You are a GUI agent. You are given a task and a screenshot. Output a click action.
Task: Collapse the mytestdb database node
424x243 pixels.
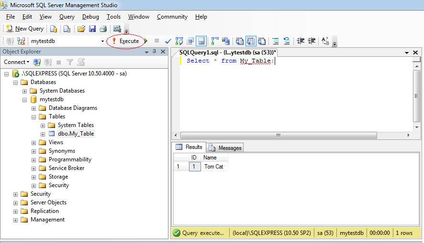pos(24,100)
